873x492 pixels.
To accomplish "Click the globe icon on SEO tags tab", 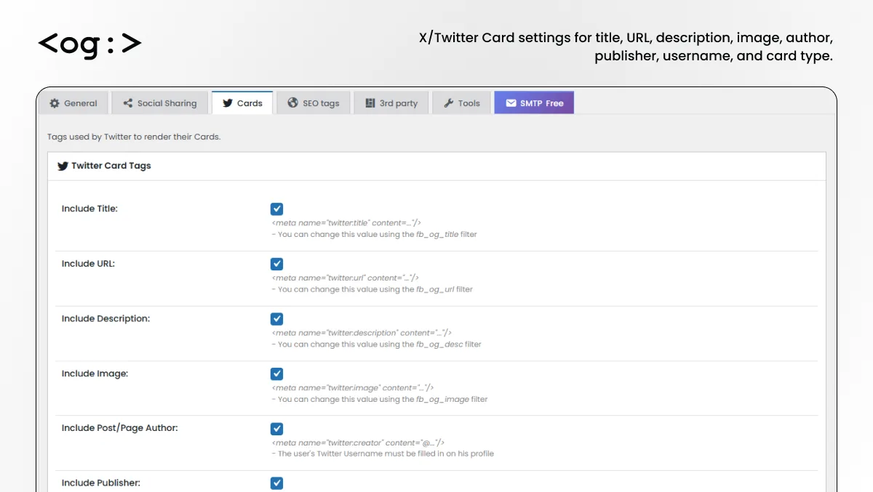I will click(292, 103).
